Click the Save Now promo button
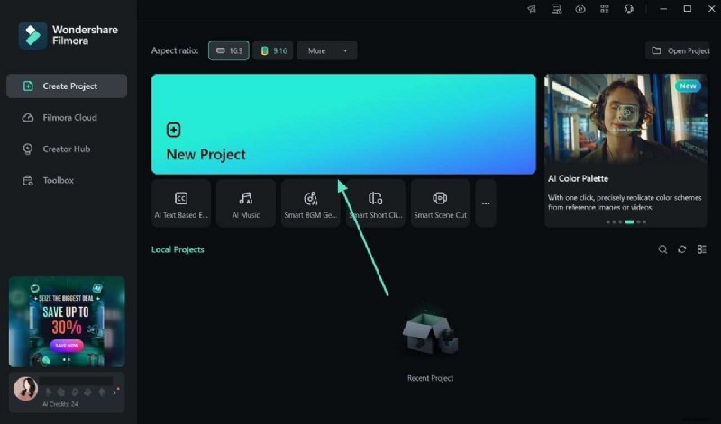 [67, 345]
